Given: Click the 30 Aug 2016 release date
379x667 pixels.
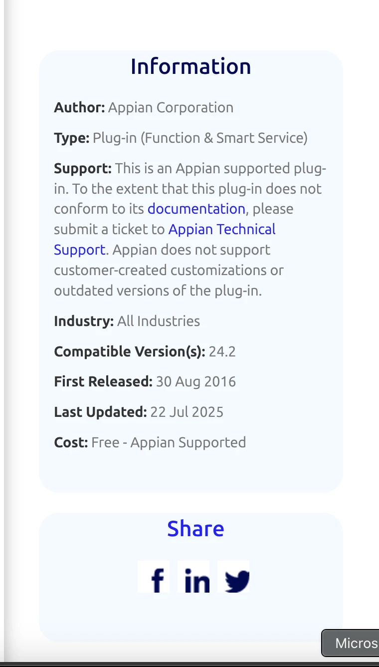Looking at the screenshot, I should (196, 382).
